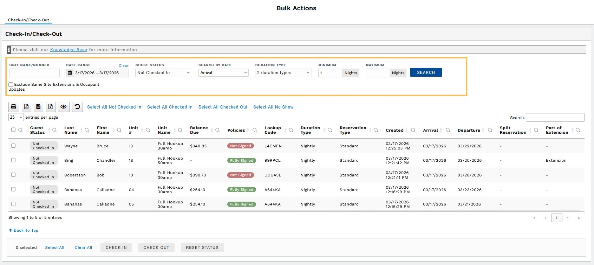Open the Duration Type dropdown
Screen dimensions: 594x265
[x=283, y=73]
